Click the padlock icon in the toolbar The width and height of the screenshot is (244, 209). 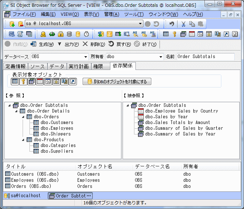click(60, 34)
